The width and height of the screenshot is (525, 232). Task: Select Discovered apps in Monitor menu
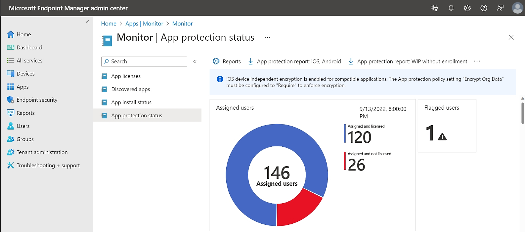pyautogui.click(x=130, y=89)
